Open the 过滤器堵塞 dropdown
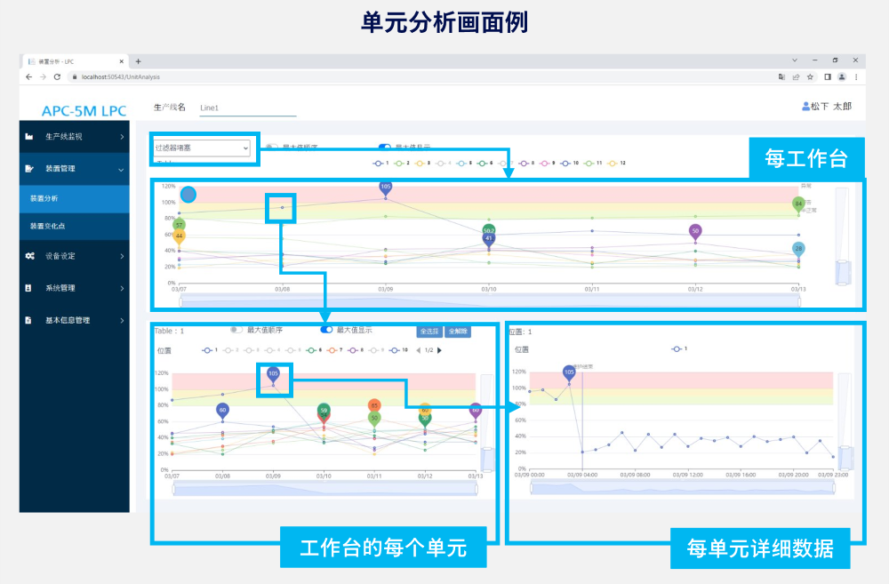889x584 pixels. point(203,148)
